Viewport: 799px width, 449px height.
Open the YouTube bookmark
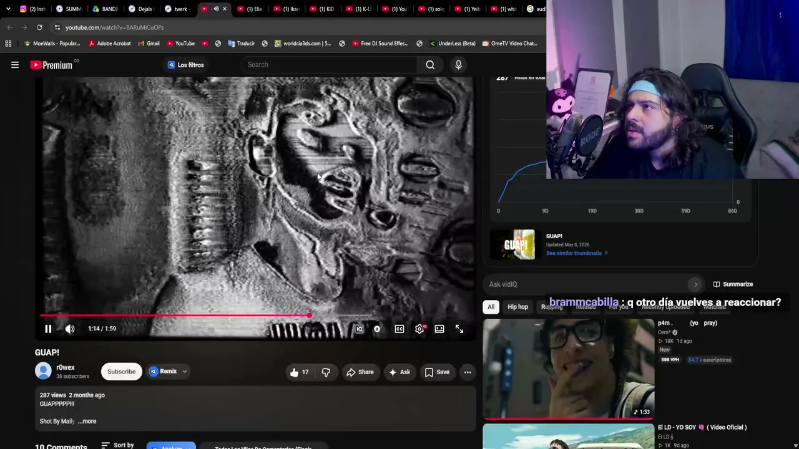click(180, 44)
